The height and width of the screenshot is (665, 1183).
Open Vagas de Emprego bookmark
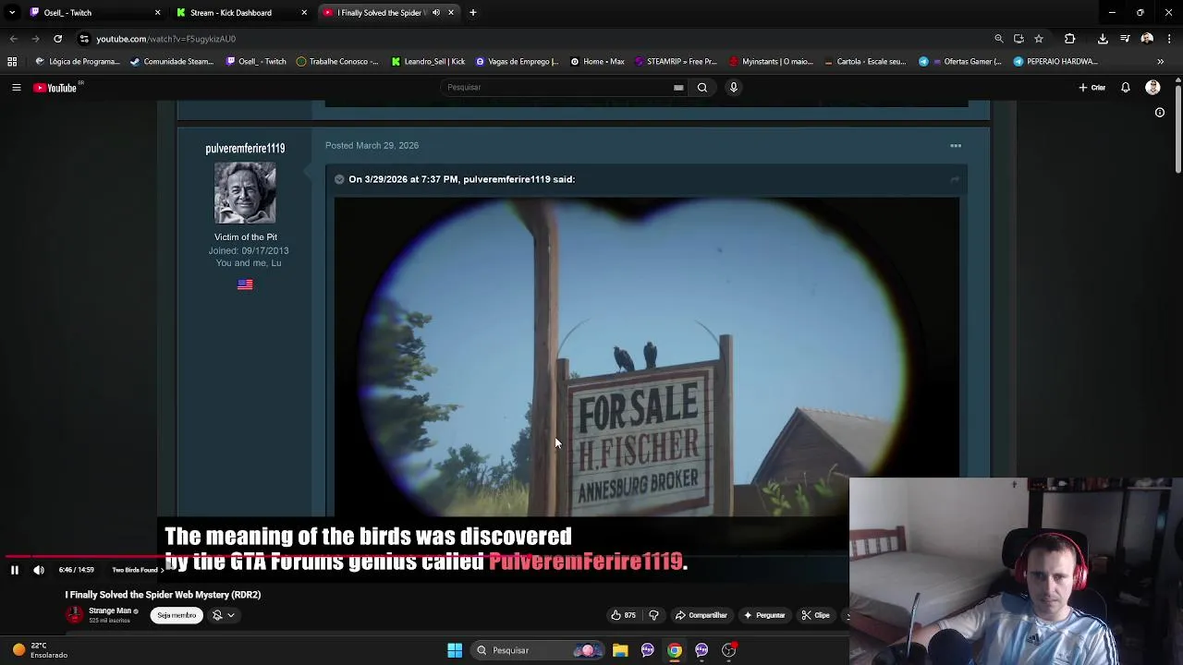(x=517, y=62)
